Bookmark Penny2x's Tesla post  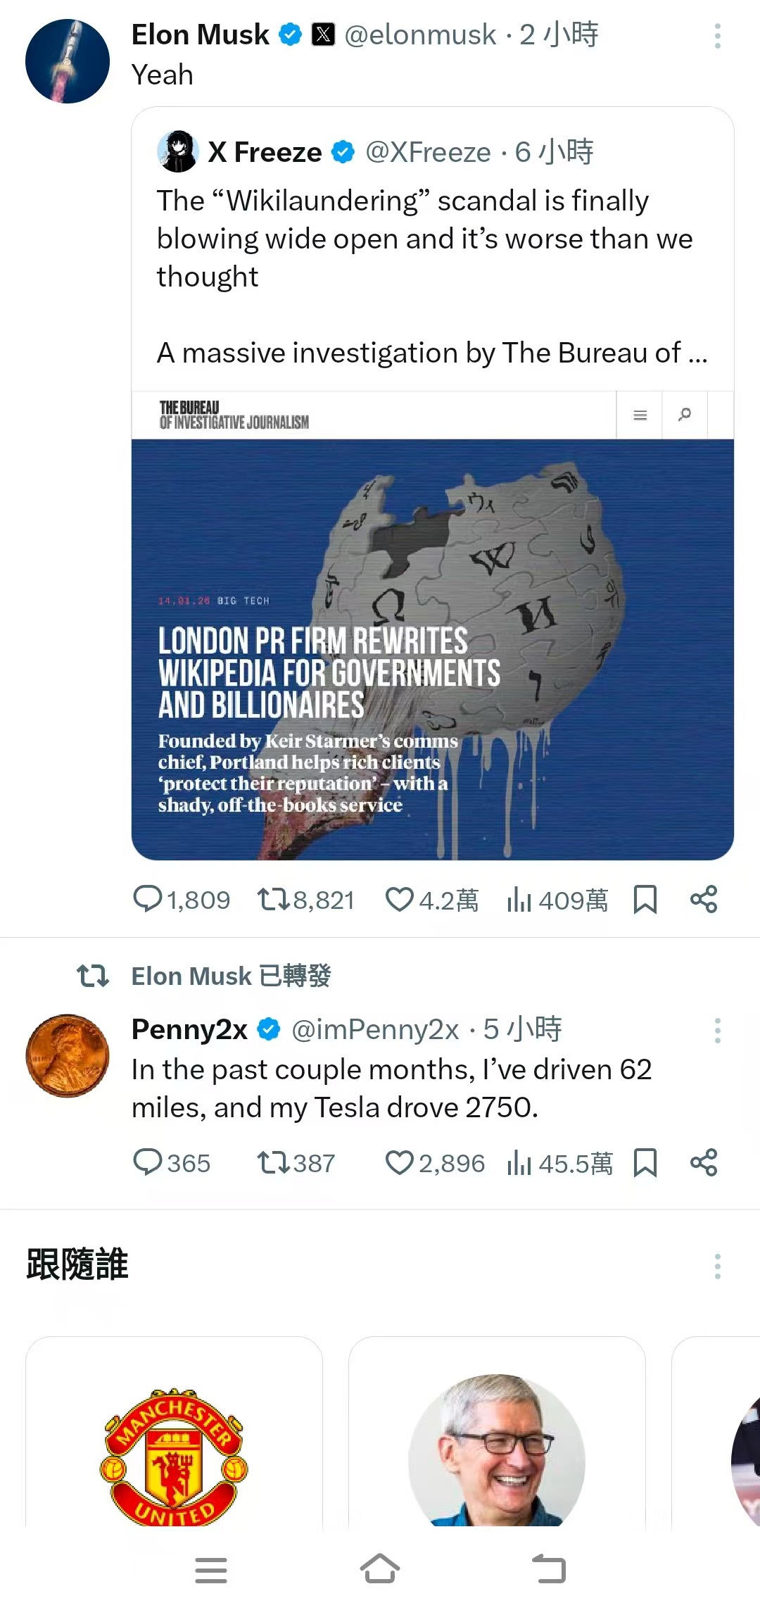[x=645, y=1162]
